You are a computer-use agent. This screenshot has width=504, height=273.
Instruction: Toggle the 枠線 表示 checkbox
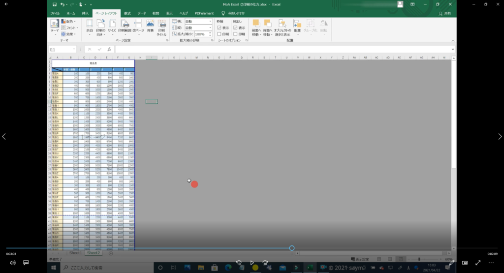click(220, 28)
